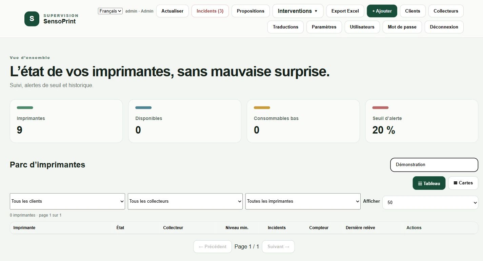Open the Tous les clients dropdown
This screenshot has height=261, width=483.
[x=67, y=201]
